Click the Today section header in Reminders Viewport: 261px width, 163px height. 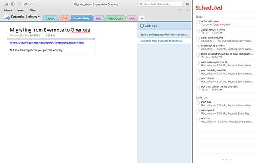[x=199, y=17]
